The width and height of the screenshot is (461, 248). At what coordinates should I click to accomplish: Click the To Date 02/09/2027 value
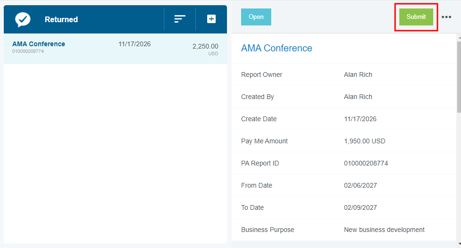360,207
